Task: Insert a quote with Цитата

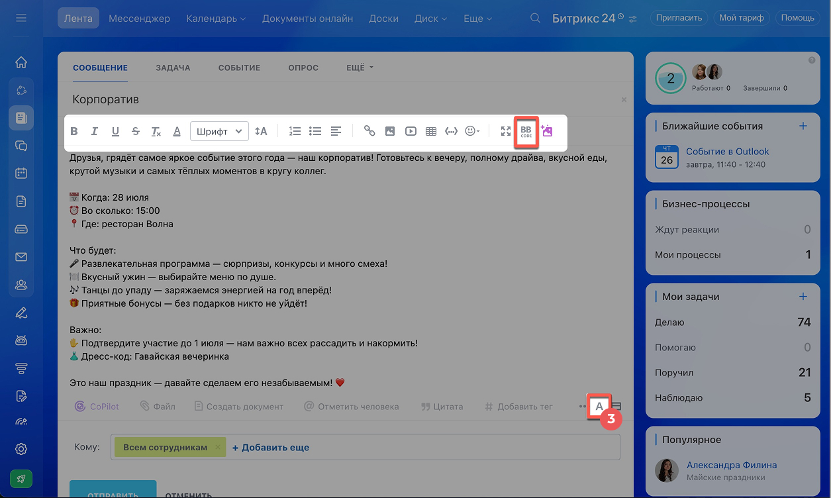Action: [442, 406]
